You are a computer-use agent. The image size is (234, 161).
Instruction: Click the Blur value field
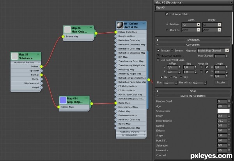pos(169,83)
